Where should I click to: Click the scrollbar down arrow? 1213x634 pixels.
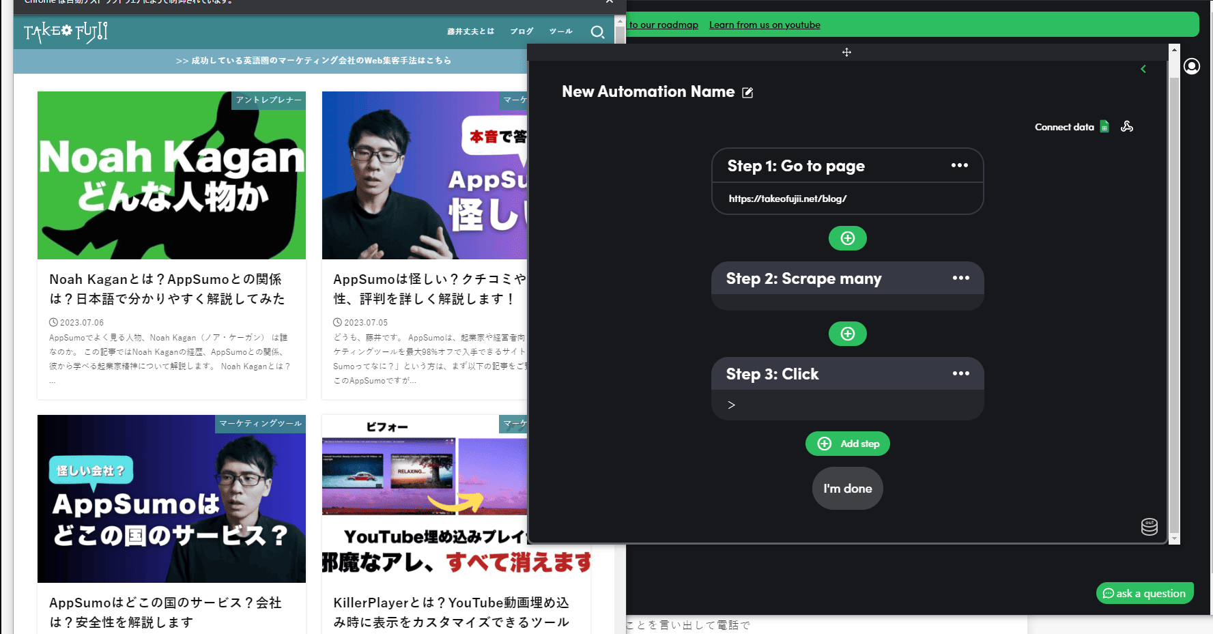pos(1174,539)
